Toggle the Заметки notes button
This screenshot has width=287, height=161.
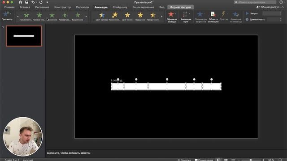click(184, 160)
